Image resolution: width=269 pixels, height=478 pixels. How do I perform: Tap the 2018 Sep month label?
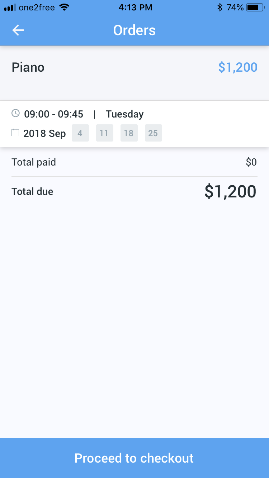(x=44, y=134)
